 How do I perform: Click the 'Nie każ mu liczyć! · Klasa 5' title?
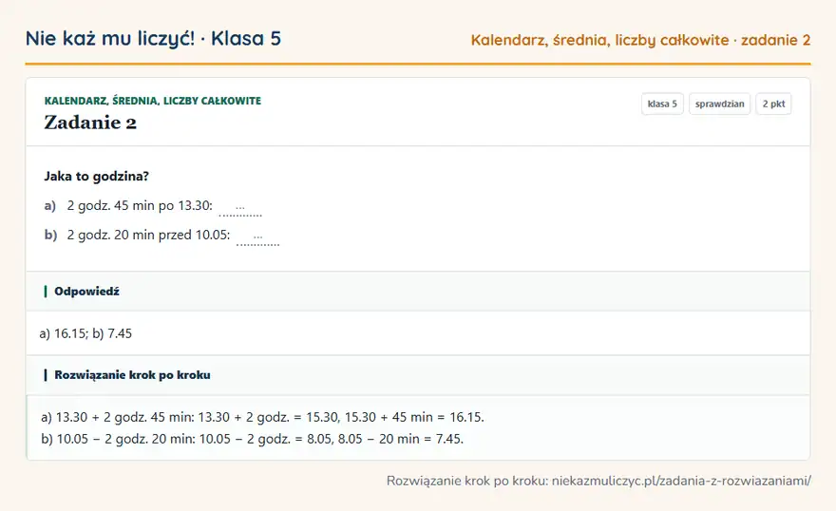point(153,39)
